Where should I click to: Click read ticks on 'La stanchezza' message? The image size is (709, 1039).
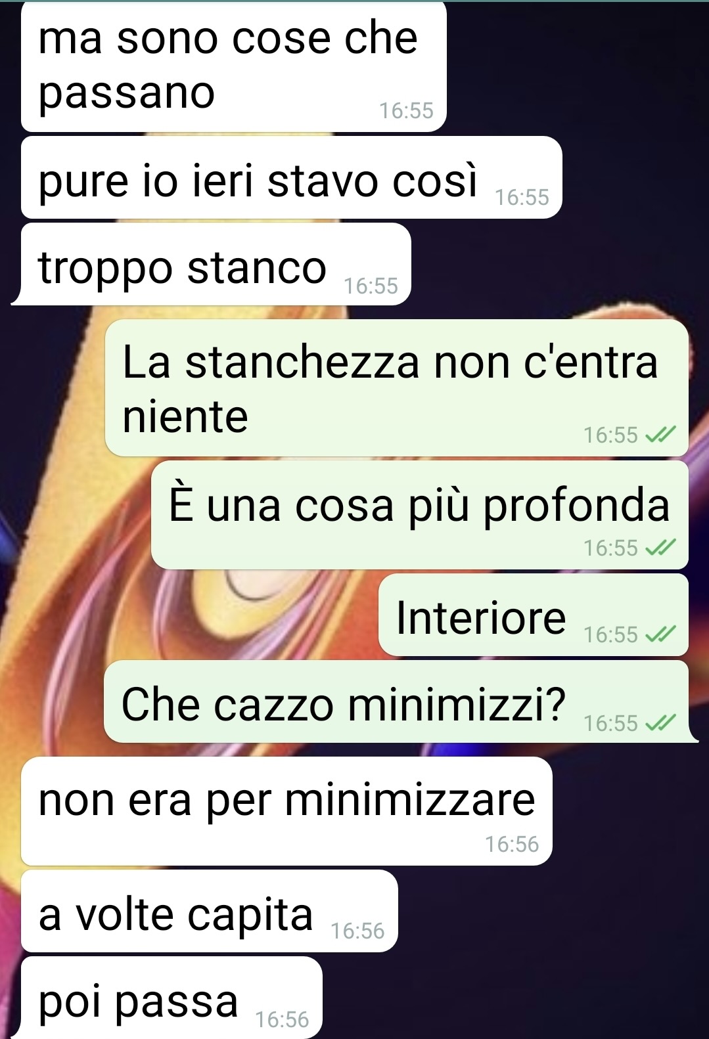pos(660,435)
